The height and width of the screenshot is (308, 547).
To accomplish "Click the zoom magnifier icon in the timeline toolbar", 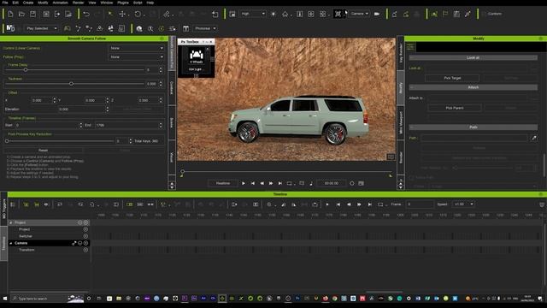I will [x=269, y=204].
